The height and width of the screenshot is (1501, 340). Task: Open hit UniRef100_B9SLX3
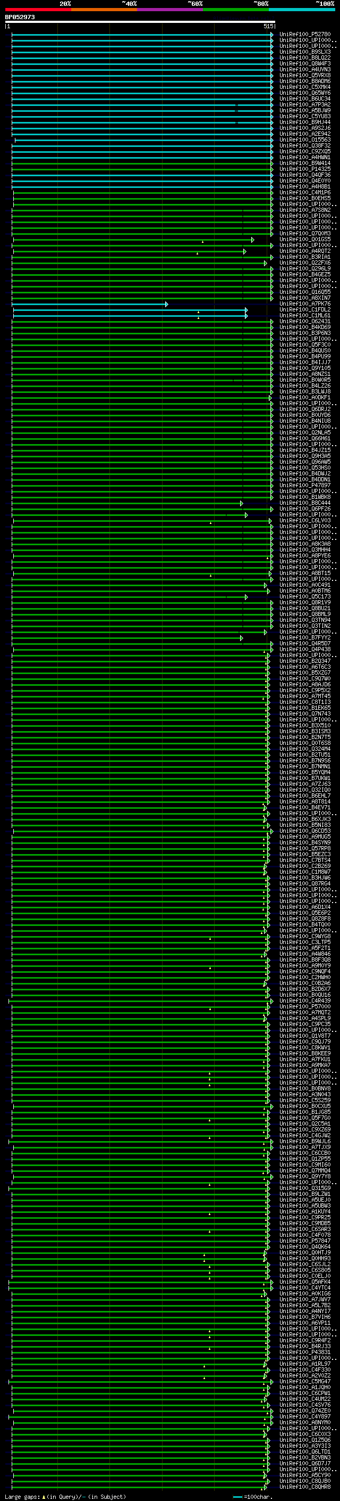pyautogui.click(x=305, y=52)
